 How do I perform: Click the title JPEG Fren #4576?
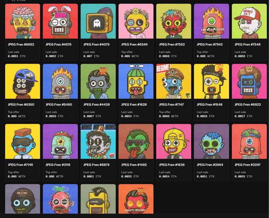click(x=59, y=45)
